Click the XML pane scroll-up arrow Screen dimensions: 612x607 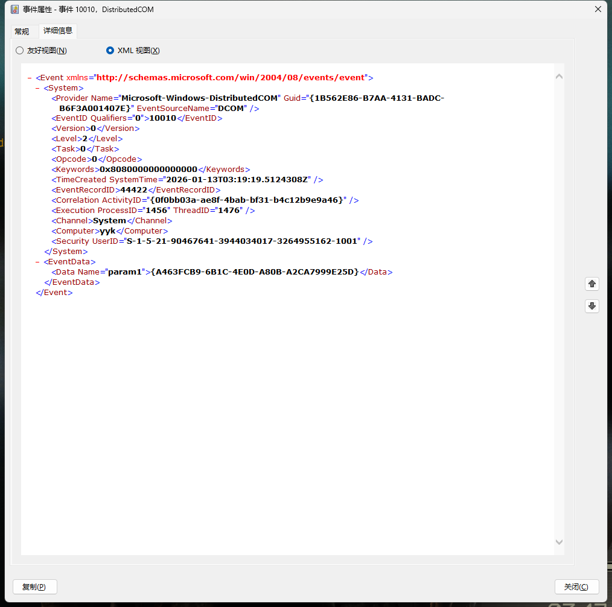pyautogui.click(x=559, y=77)
